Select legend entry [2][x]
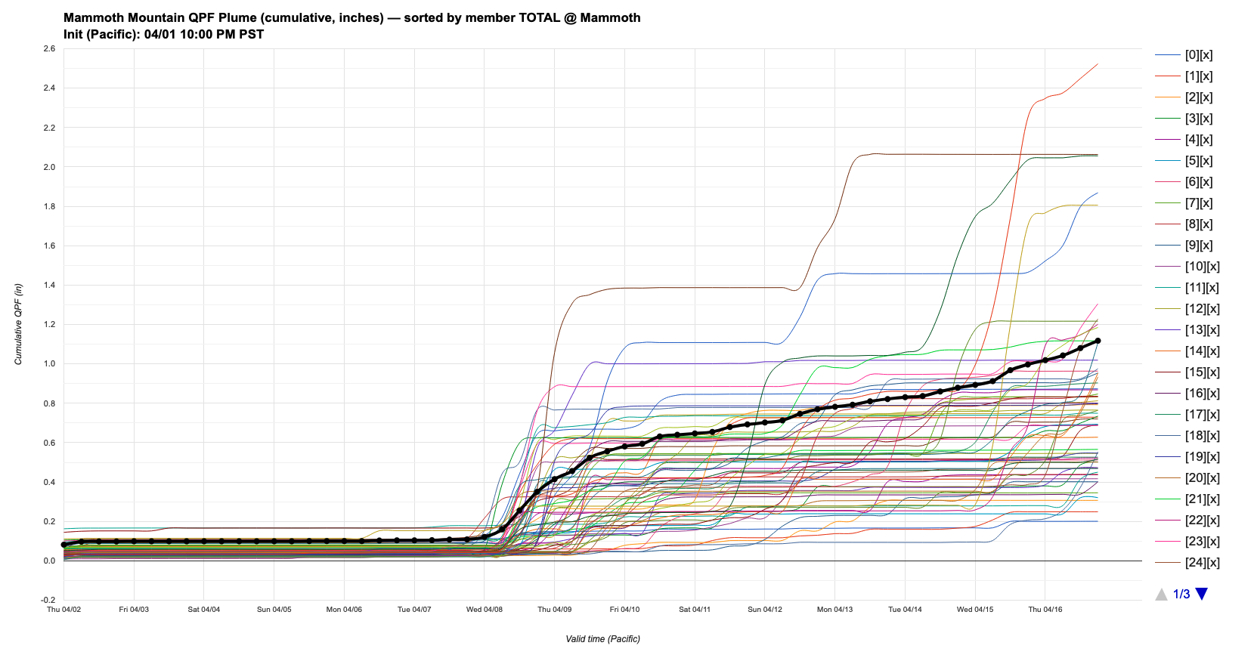The height and width of the screenshot is (658, 1254). tap(1184, 97)
